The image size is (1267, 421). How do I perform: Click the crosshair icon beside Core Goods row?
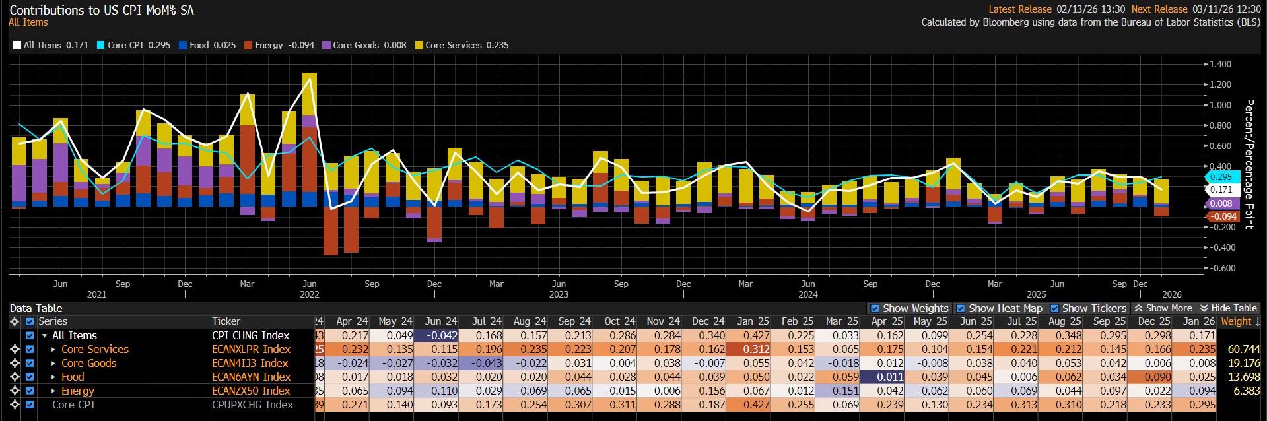(15, 363)
